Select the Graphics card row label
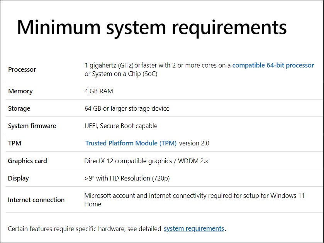Viewport: 324px width, 243px height. pos(27,161)
